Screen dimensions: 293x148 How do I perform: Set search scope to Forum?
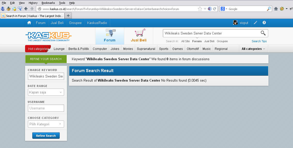[x=197, y=41]
